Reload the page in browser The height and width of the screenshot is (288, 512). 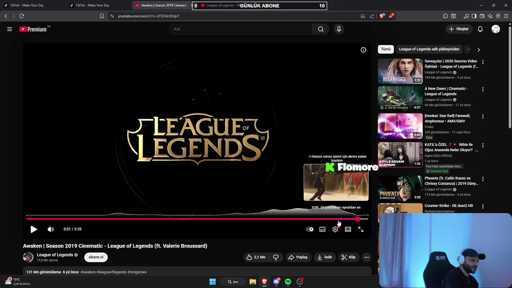[x=22, y=16]
